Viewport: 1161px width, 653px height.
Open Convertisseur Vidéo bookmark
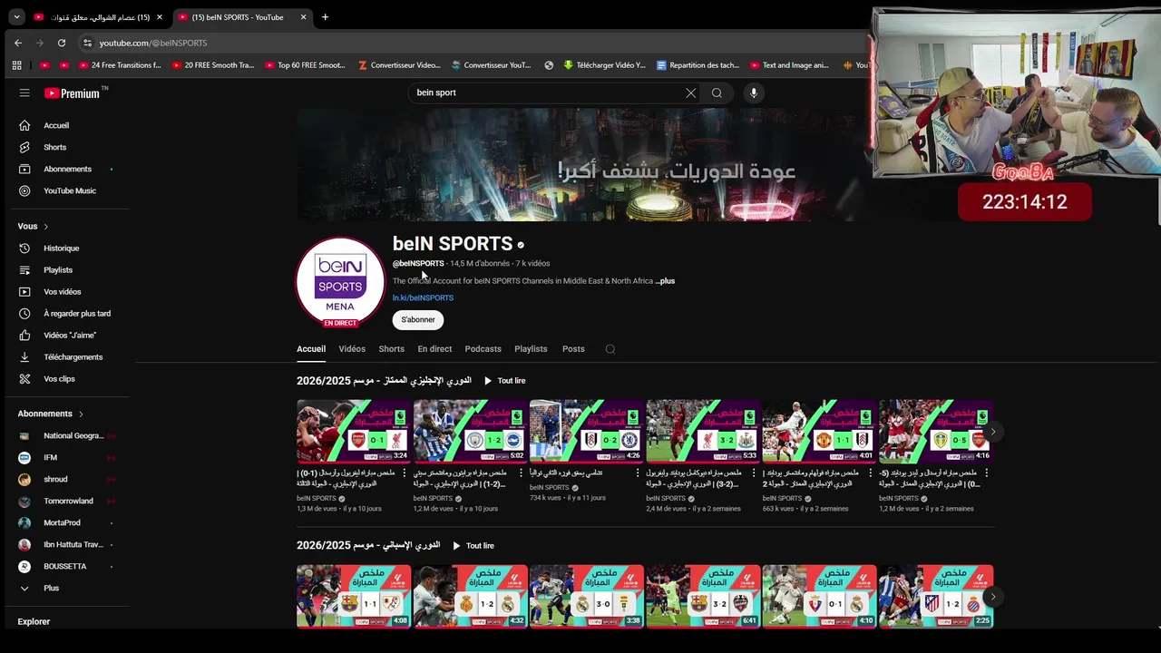tap(399, 65)
